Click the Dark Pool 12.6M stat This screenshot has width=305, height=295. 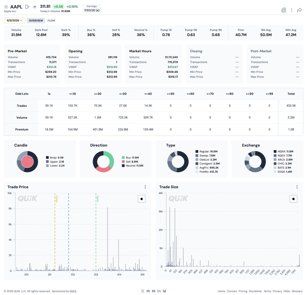pos(41,33)
